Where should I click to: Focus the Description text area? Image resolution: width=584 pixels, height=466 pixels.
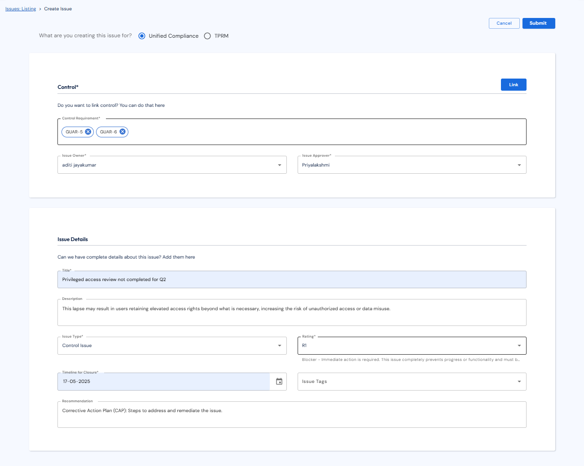click(x=292, y=312)
